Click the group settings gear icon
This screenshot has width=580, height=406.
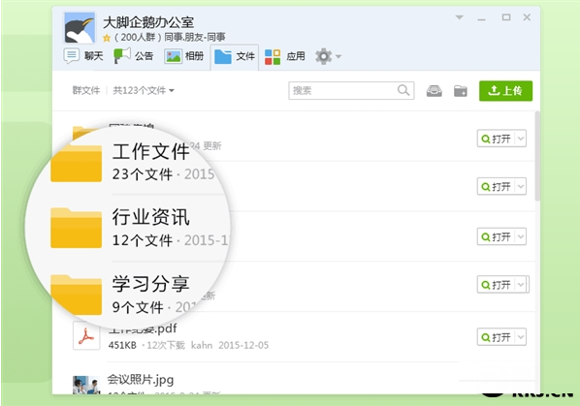coord(323,56)
